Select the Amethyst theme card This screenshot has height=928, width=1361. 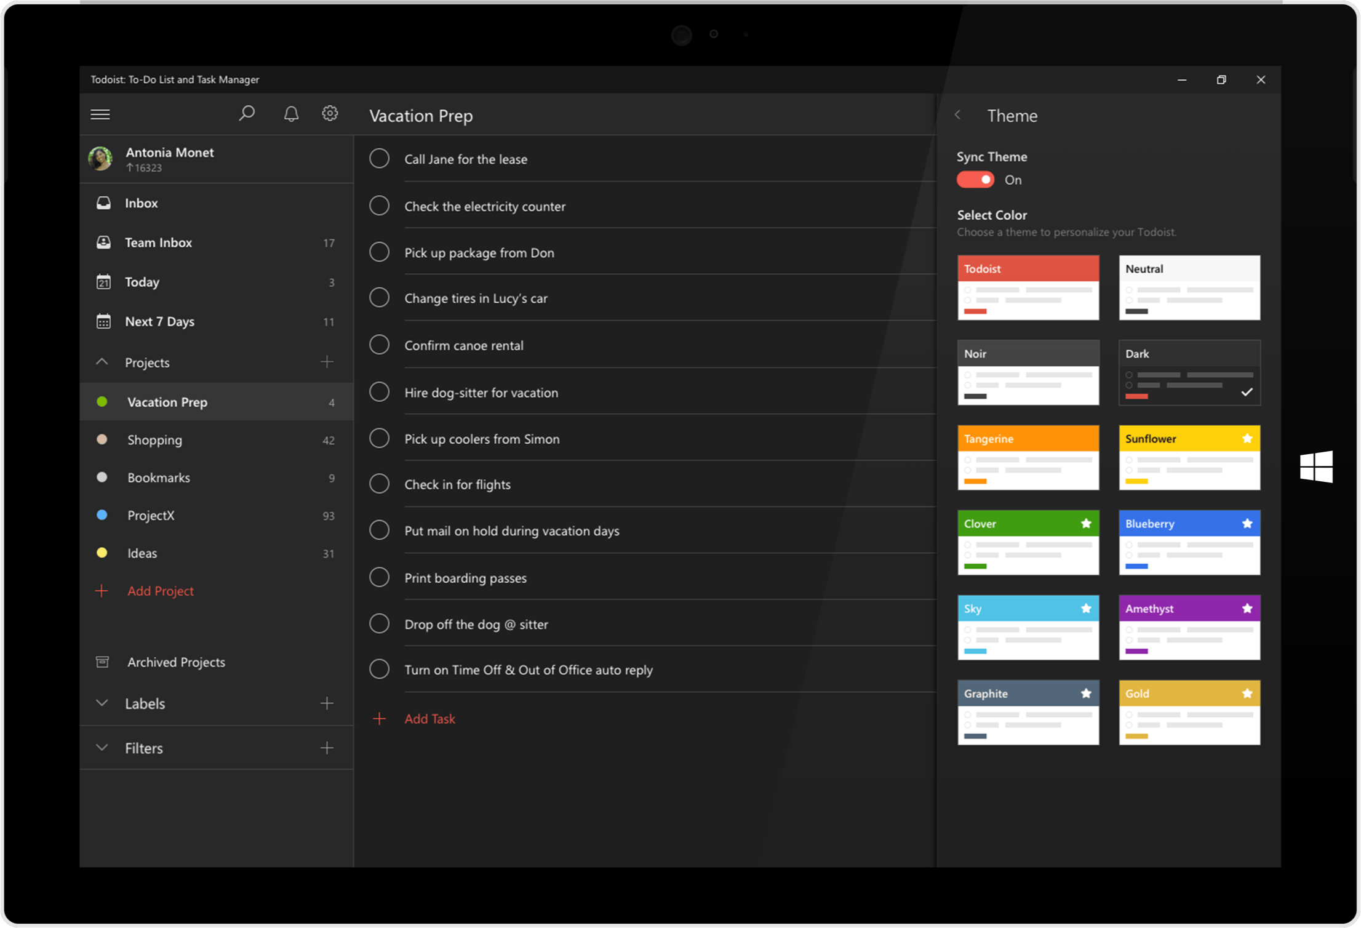pyautogui.click(x=1189, y=627)
